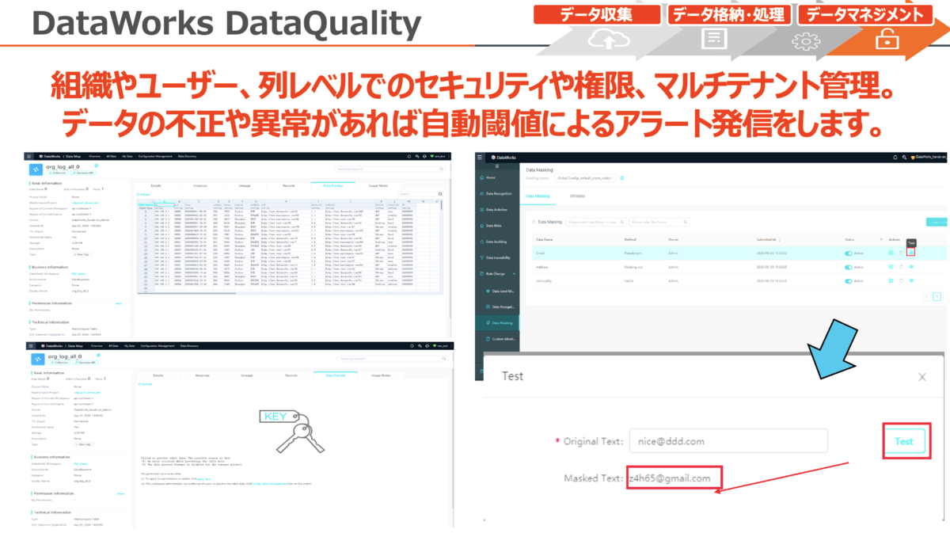This screenshot has height=533, width=950.
Task: Edit the Address masking rule
Action: coord(891,267)
